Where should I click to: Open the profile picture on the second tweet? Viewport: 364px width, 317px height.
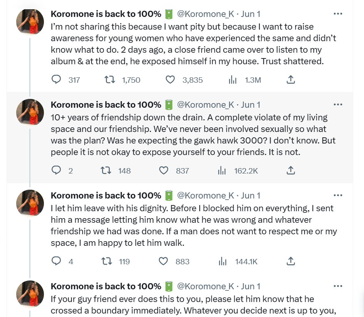[30, 112]
